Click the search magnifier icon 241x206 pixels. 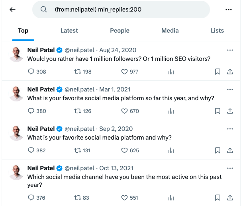pyautogui.click(x=44, y=10)
